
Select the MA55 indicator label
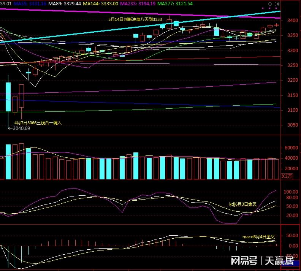[x=30, y=4]
